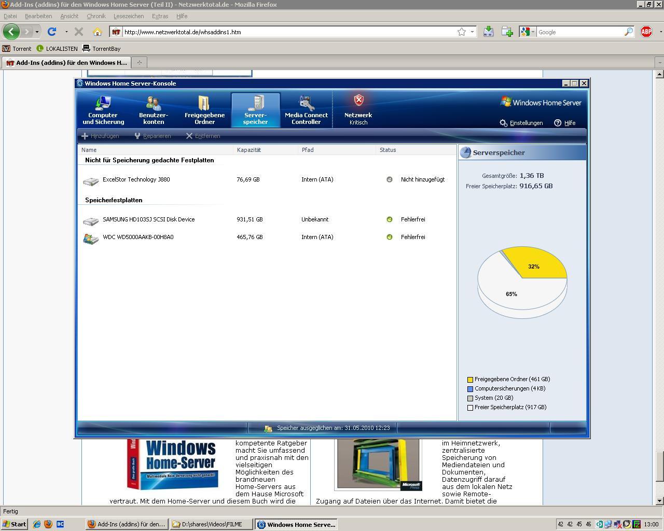The image size is (664, 531).
Task: Switch to Freigegebene Ordner tab
Action: (x=204, y=110)
